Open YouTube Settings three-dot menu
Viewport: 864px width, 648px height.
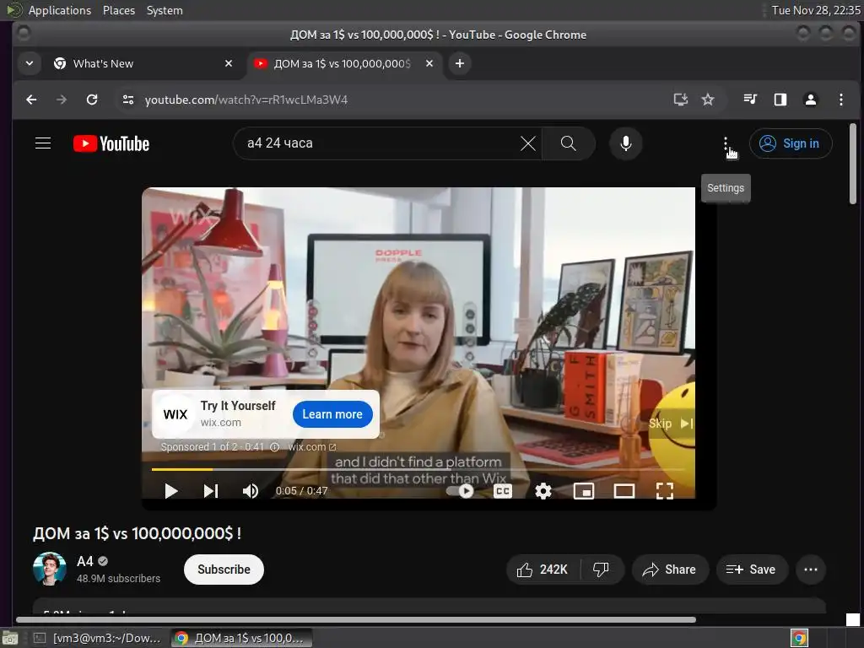pyautogui.click(x=726, y=143)
